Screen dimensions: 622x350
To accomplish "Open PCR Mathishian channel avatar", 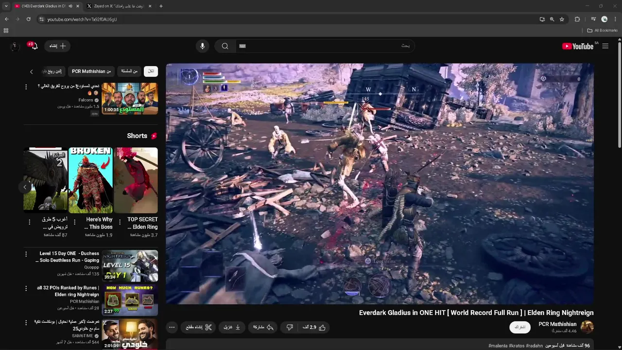I will click(587, 327).
